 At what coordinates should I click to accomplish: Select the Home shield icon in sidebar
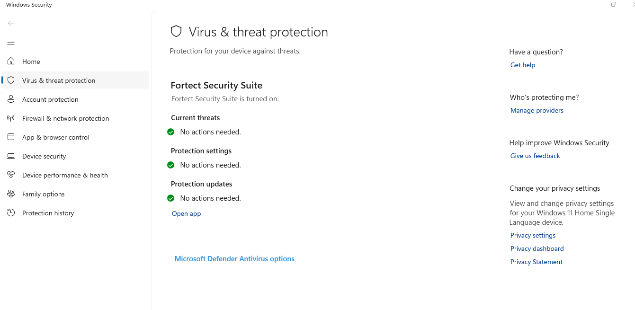click(x=10, y=61)
